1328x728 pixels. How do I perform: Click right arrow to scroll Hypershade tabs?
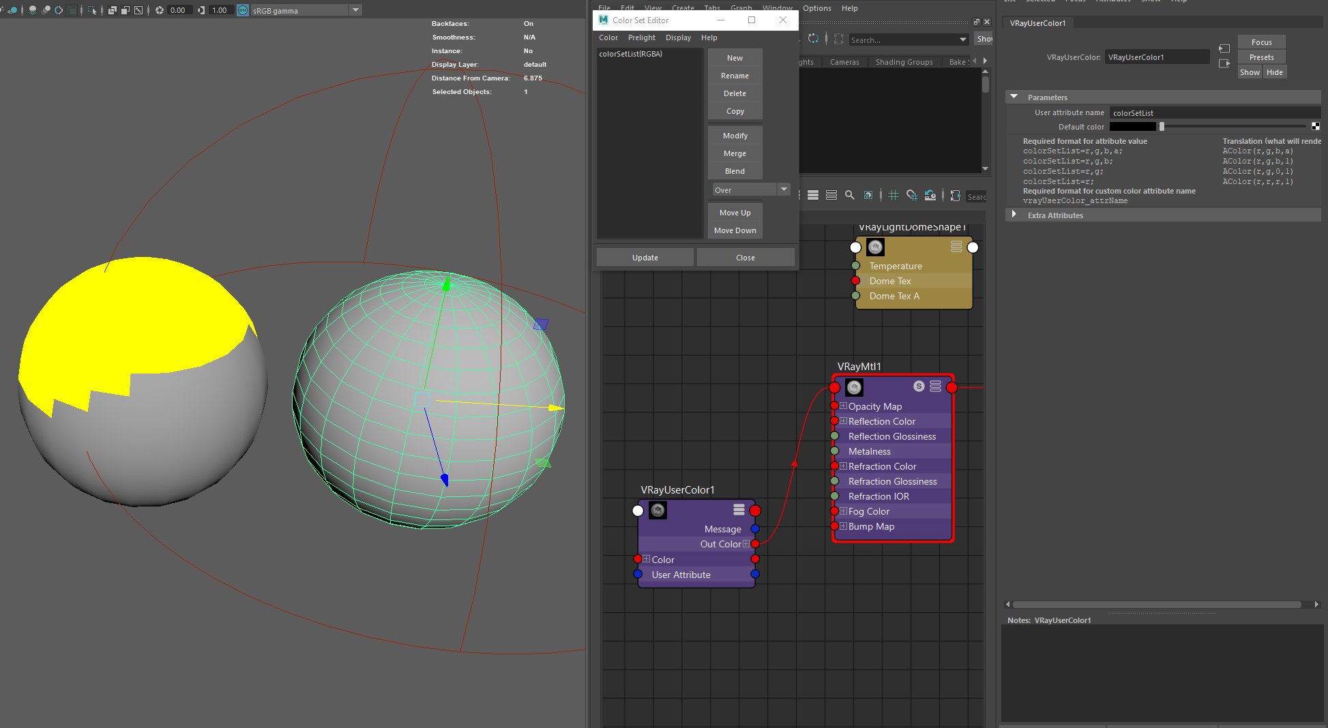(985, 61)
